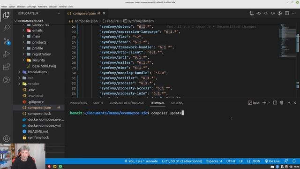Add a new terminal with plus icon
The width and height of the screenshot is (300, 169).
(264, 103)
